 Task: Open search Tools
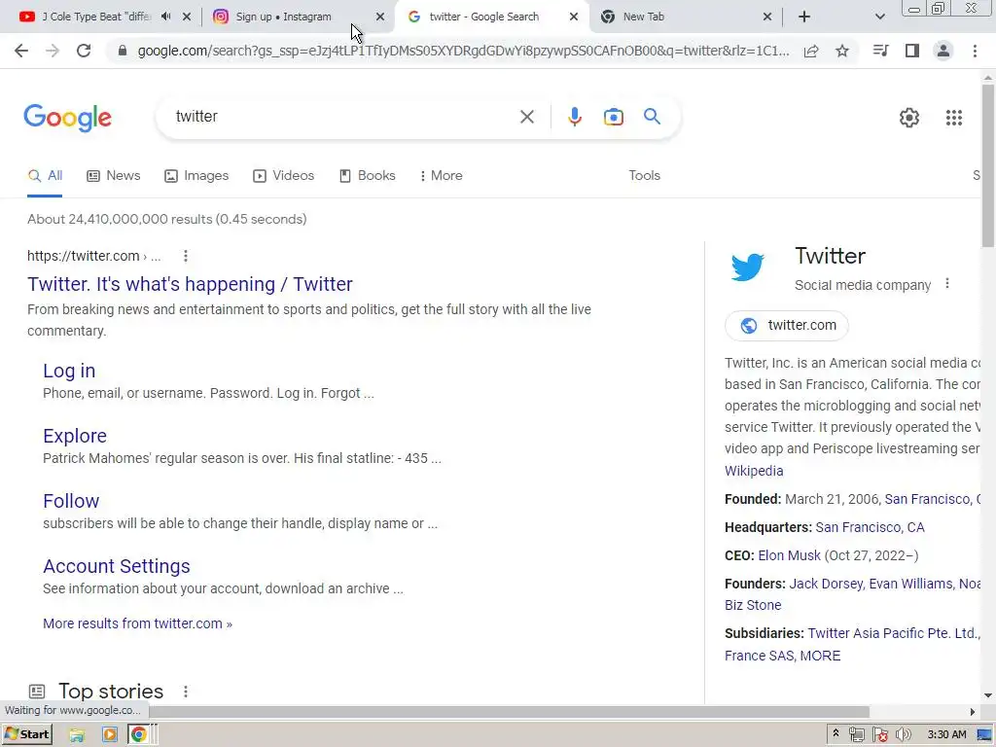coord(644,176)
